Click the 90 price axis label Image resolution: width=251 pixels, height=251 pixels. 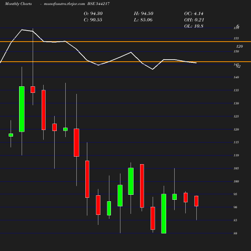click(235, 207)
